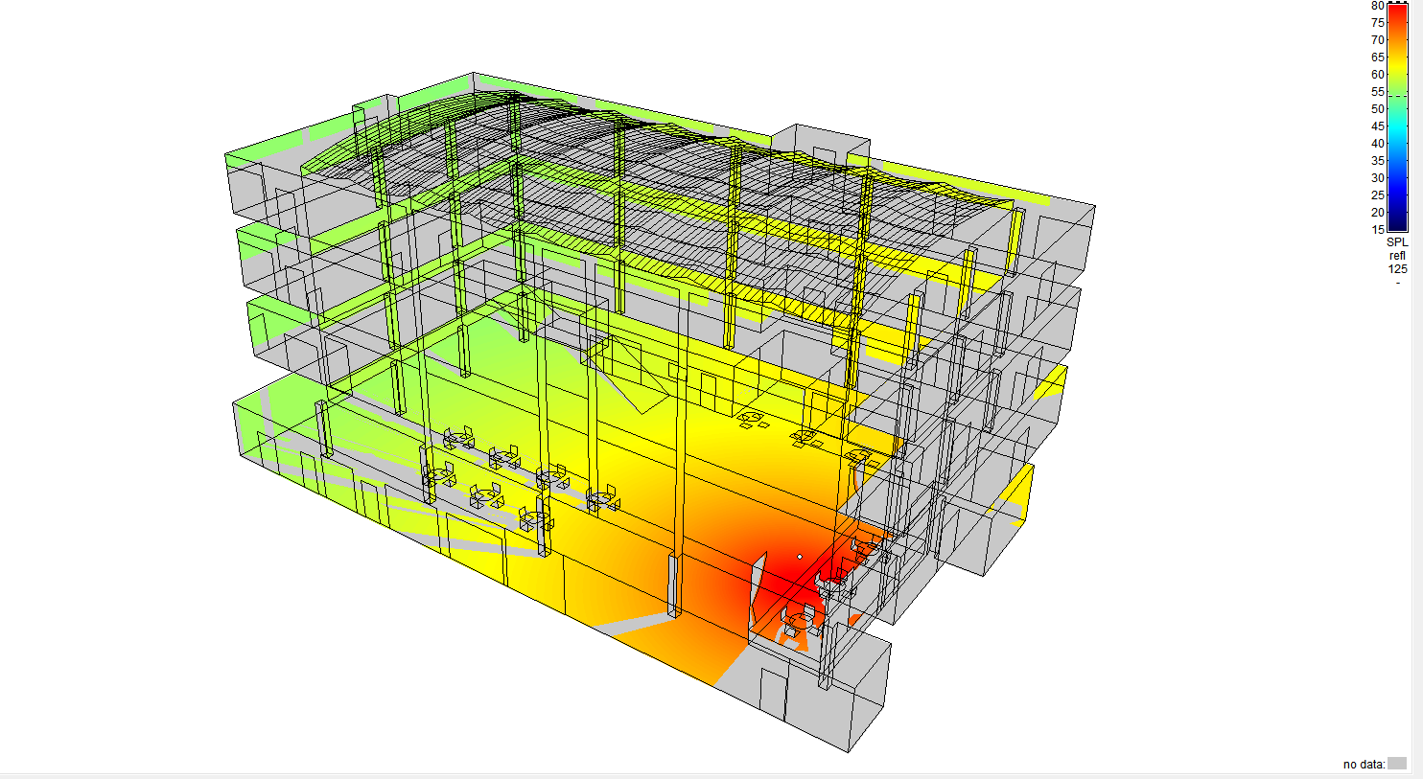Click the 15 value on the scale
This screenshot has height=779, width=1423.
(x=1377, y=230)
